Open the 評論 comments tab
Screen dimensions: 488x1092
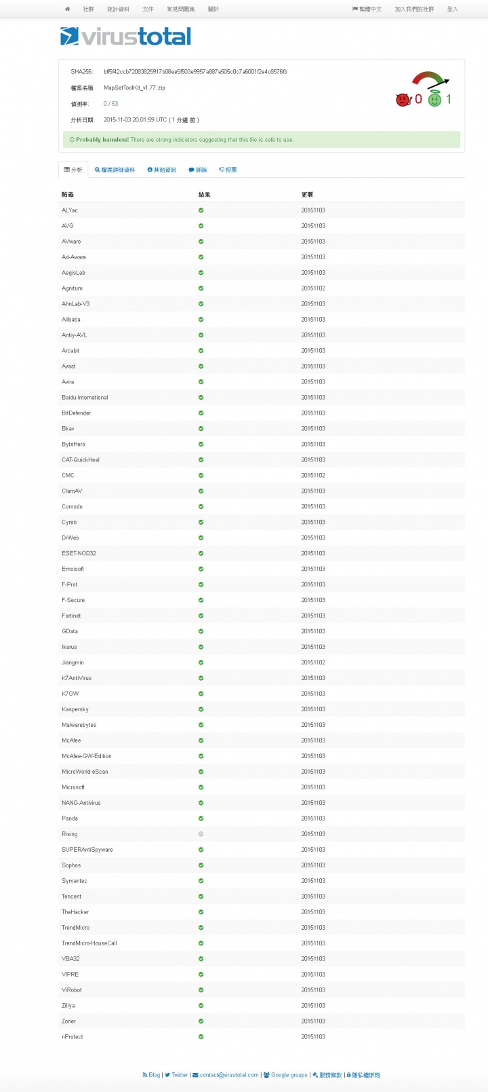point(198,170)
